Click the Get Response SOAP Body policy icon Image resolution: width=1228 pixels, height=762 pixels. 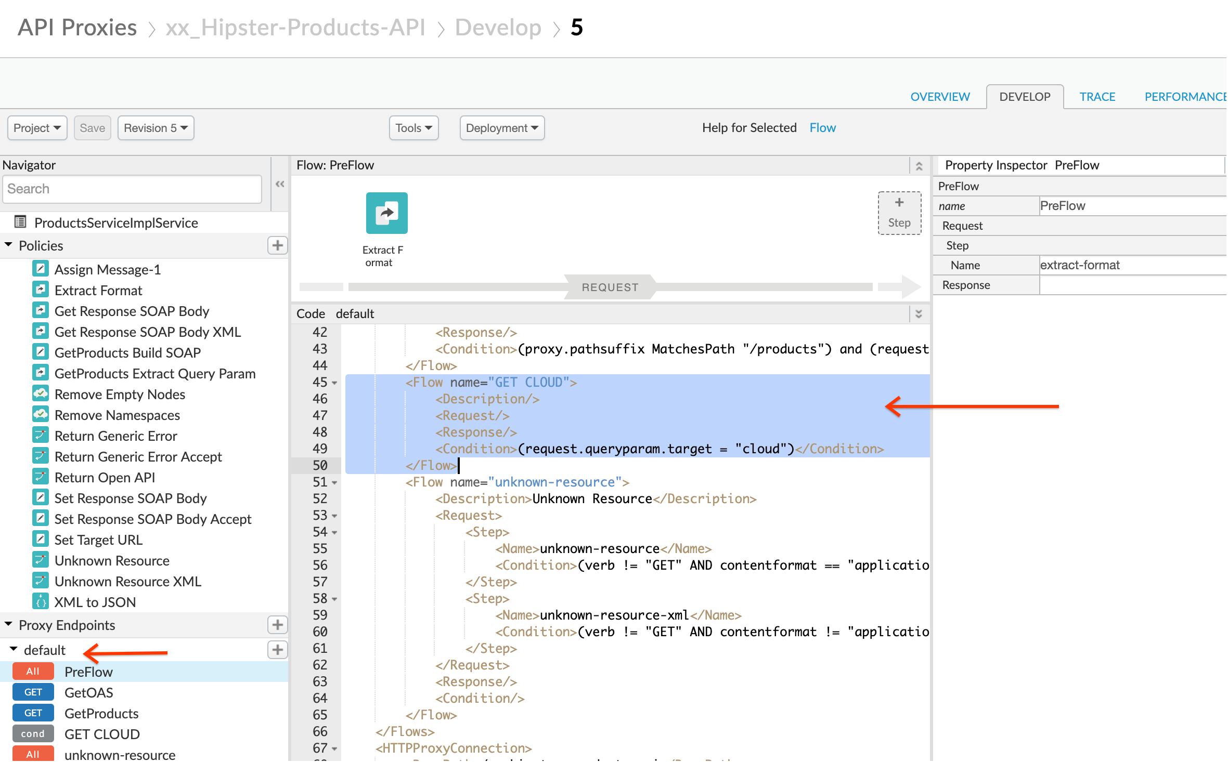click(x=41, y=310)
